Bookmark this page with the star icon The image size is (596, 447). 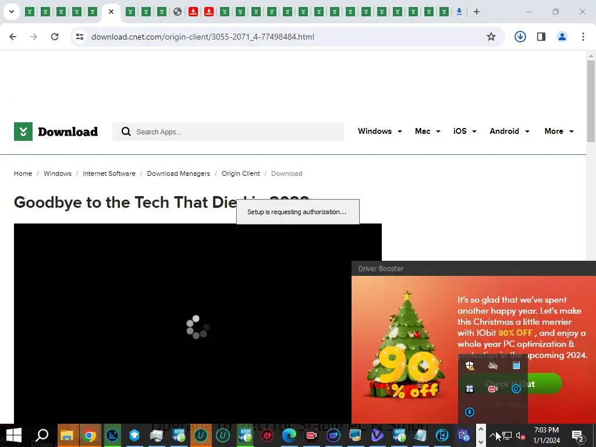pos(491,37)
